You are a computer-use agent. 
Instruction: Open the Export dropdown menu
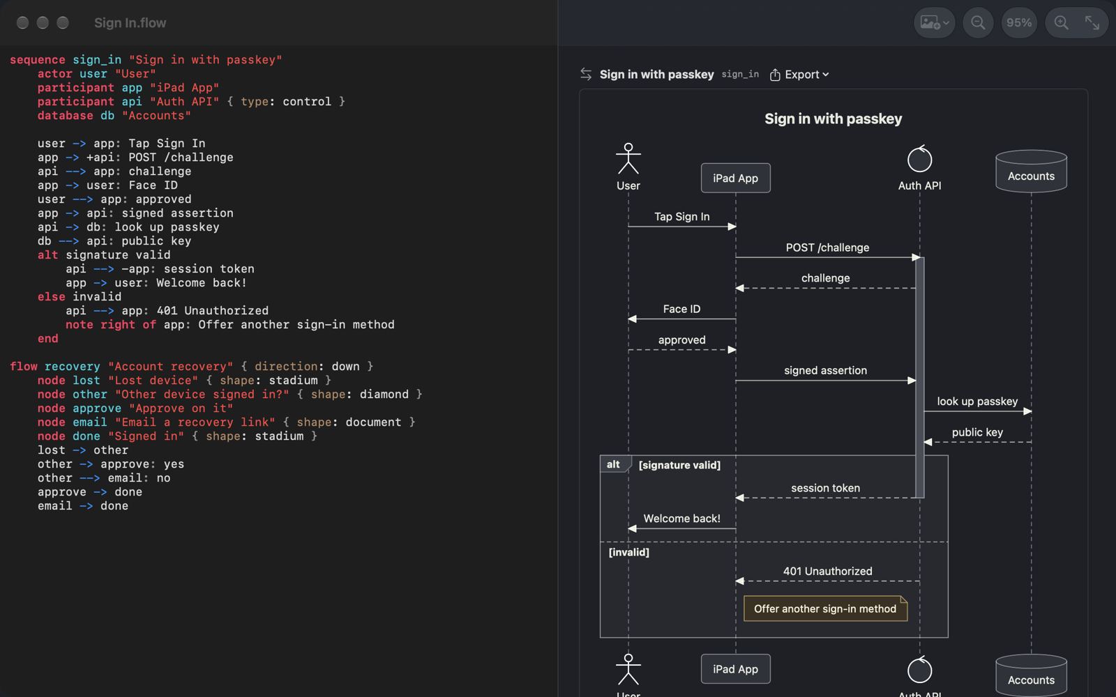(x=799, y=75)
